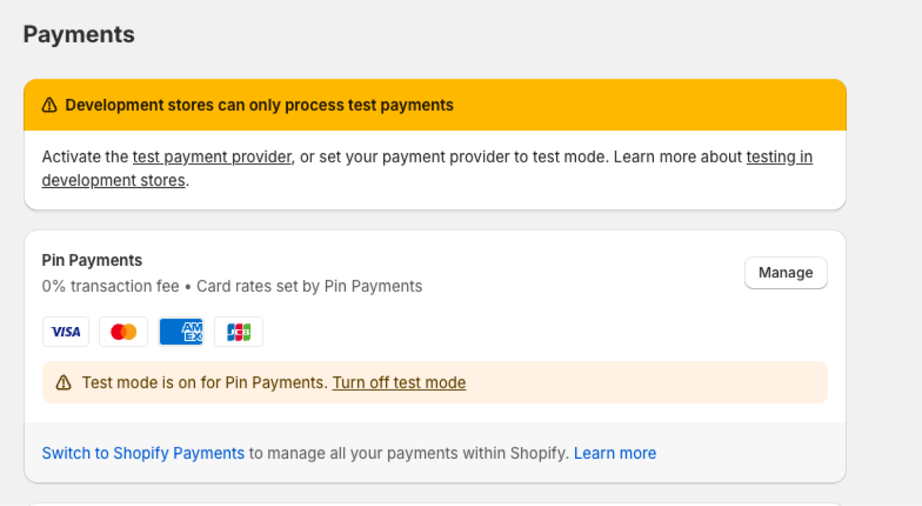Follow the testing in development stores link
Viewport: 922px width, 506px height.
pos(427,169)
